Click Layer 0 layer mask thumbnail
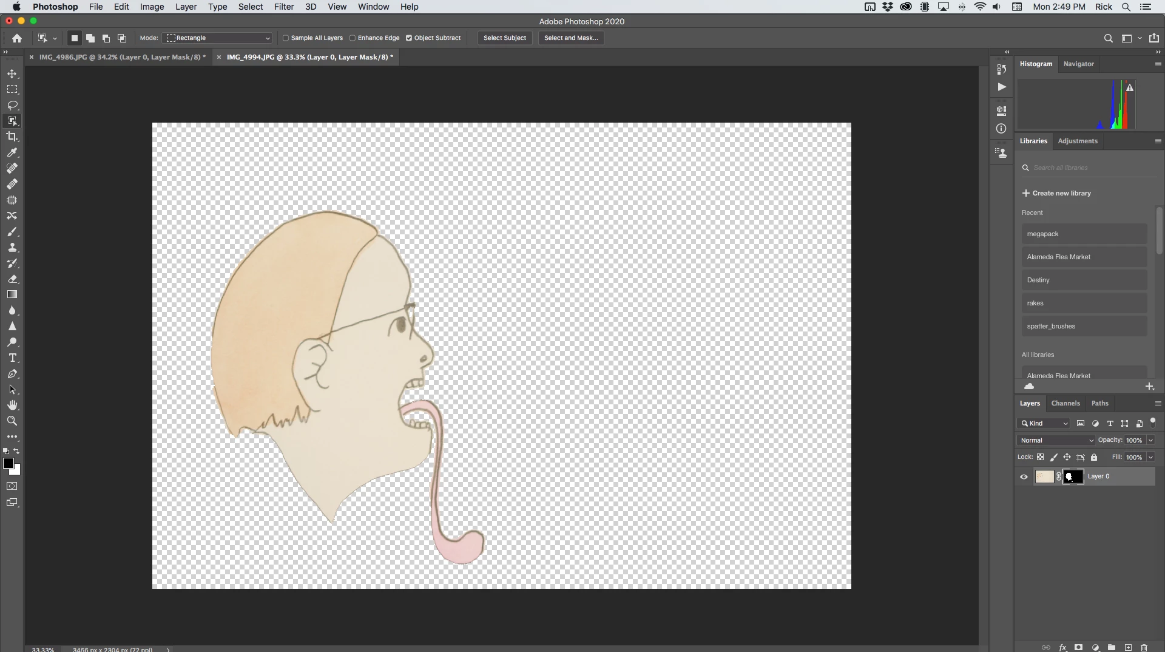The height and width of the screenshot is (652, 1165). [x=1073, y=477]
